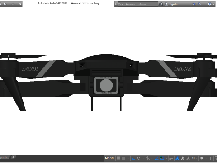This screenshot has height=163, width=217.
Task: Open the Sign In dropdown arrow
Action: 189,4
